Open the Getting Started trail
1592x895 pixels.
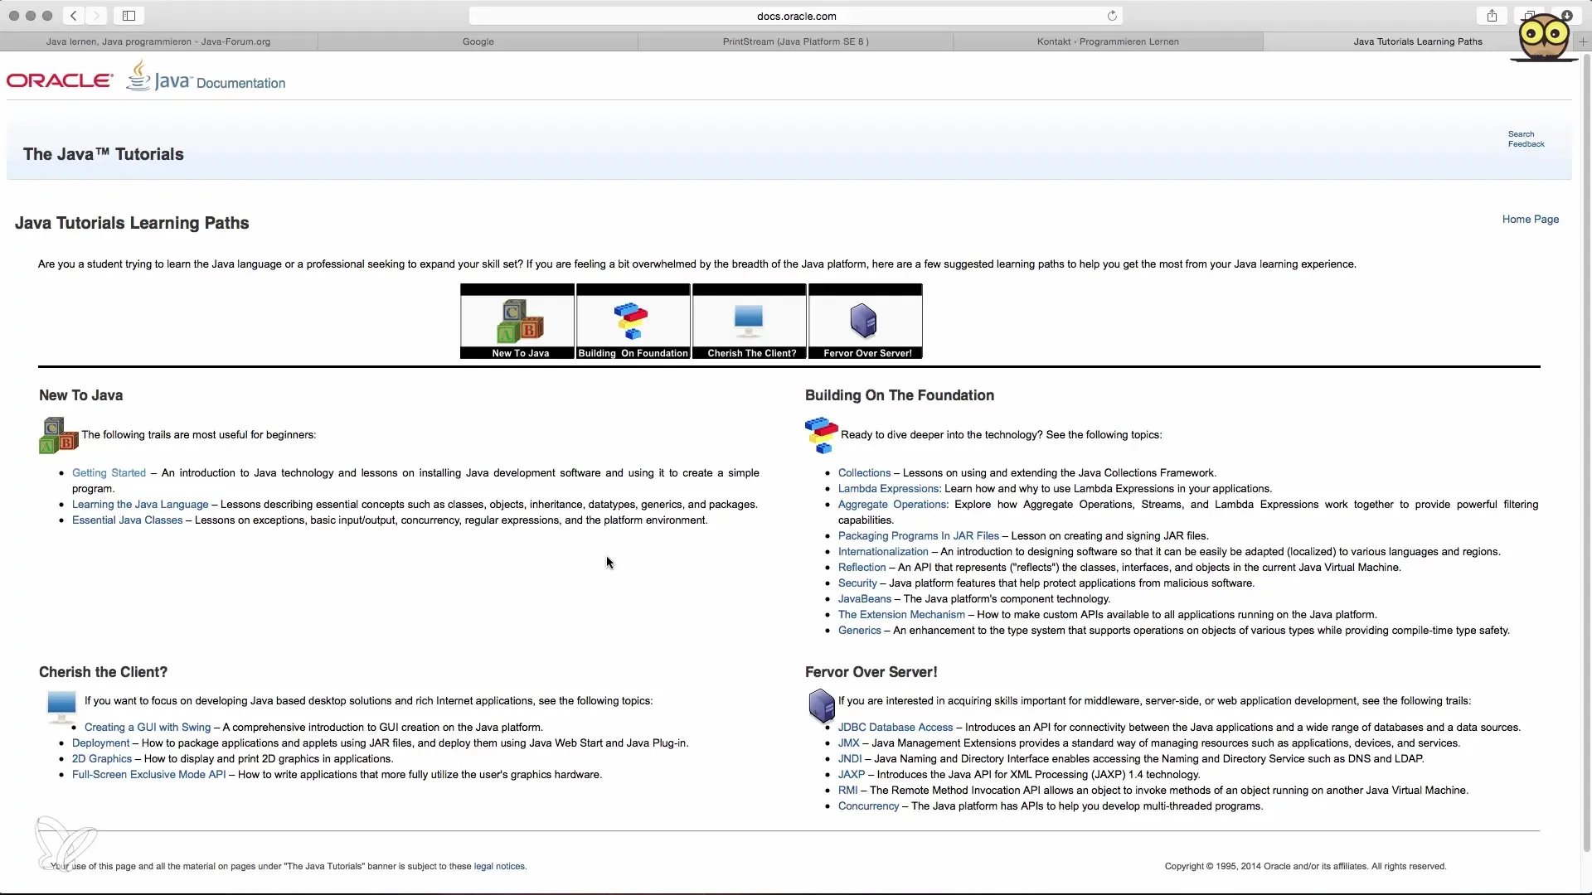pyautogui.click(x=109, y=473)
